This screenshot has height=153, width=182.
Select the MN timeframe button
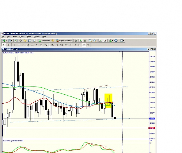pyautogui.click(x=88, y=45)
